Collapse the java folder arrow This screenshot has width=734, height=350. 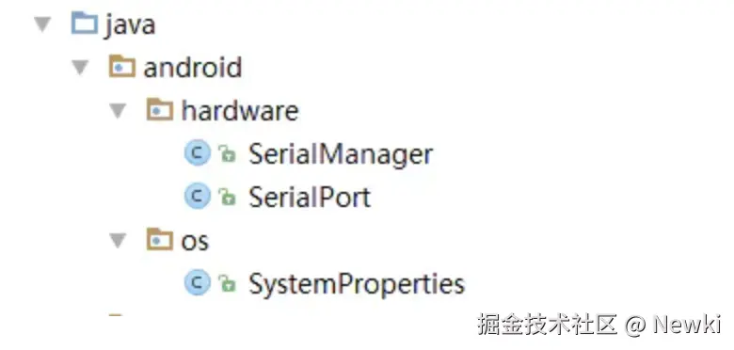point(42,24)
